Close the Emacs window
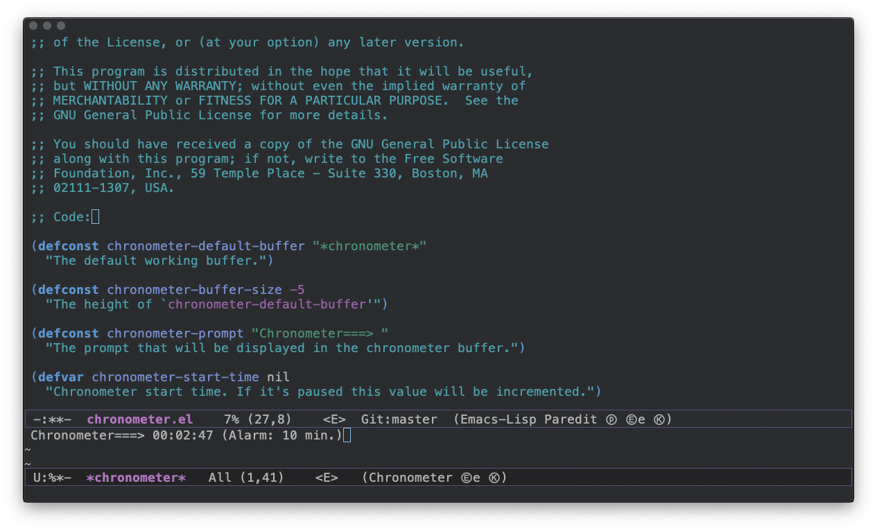 tap(33, 26)
